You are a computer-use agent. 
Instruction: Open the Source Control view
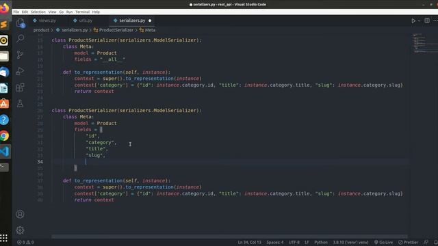point(20,55)
